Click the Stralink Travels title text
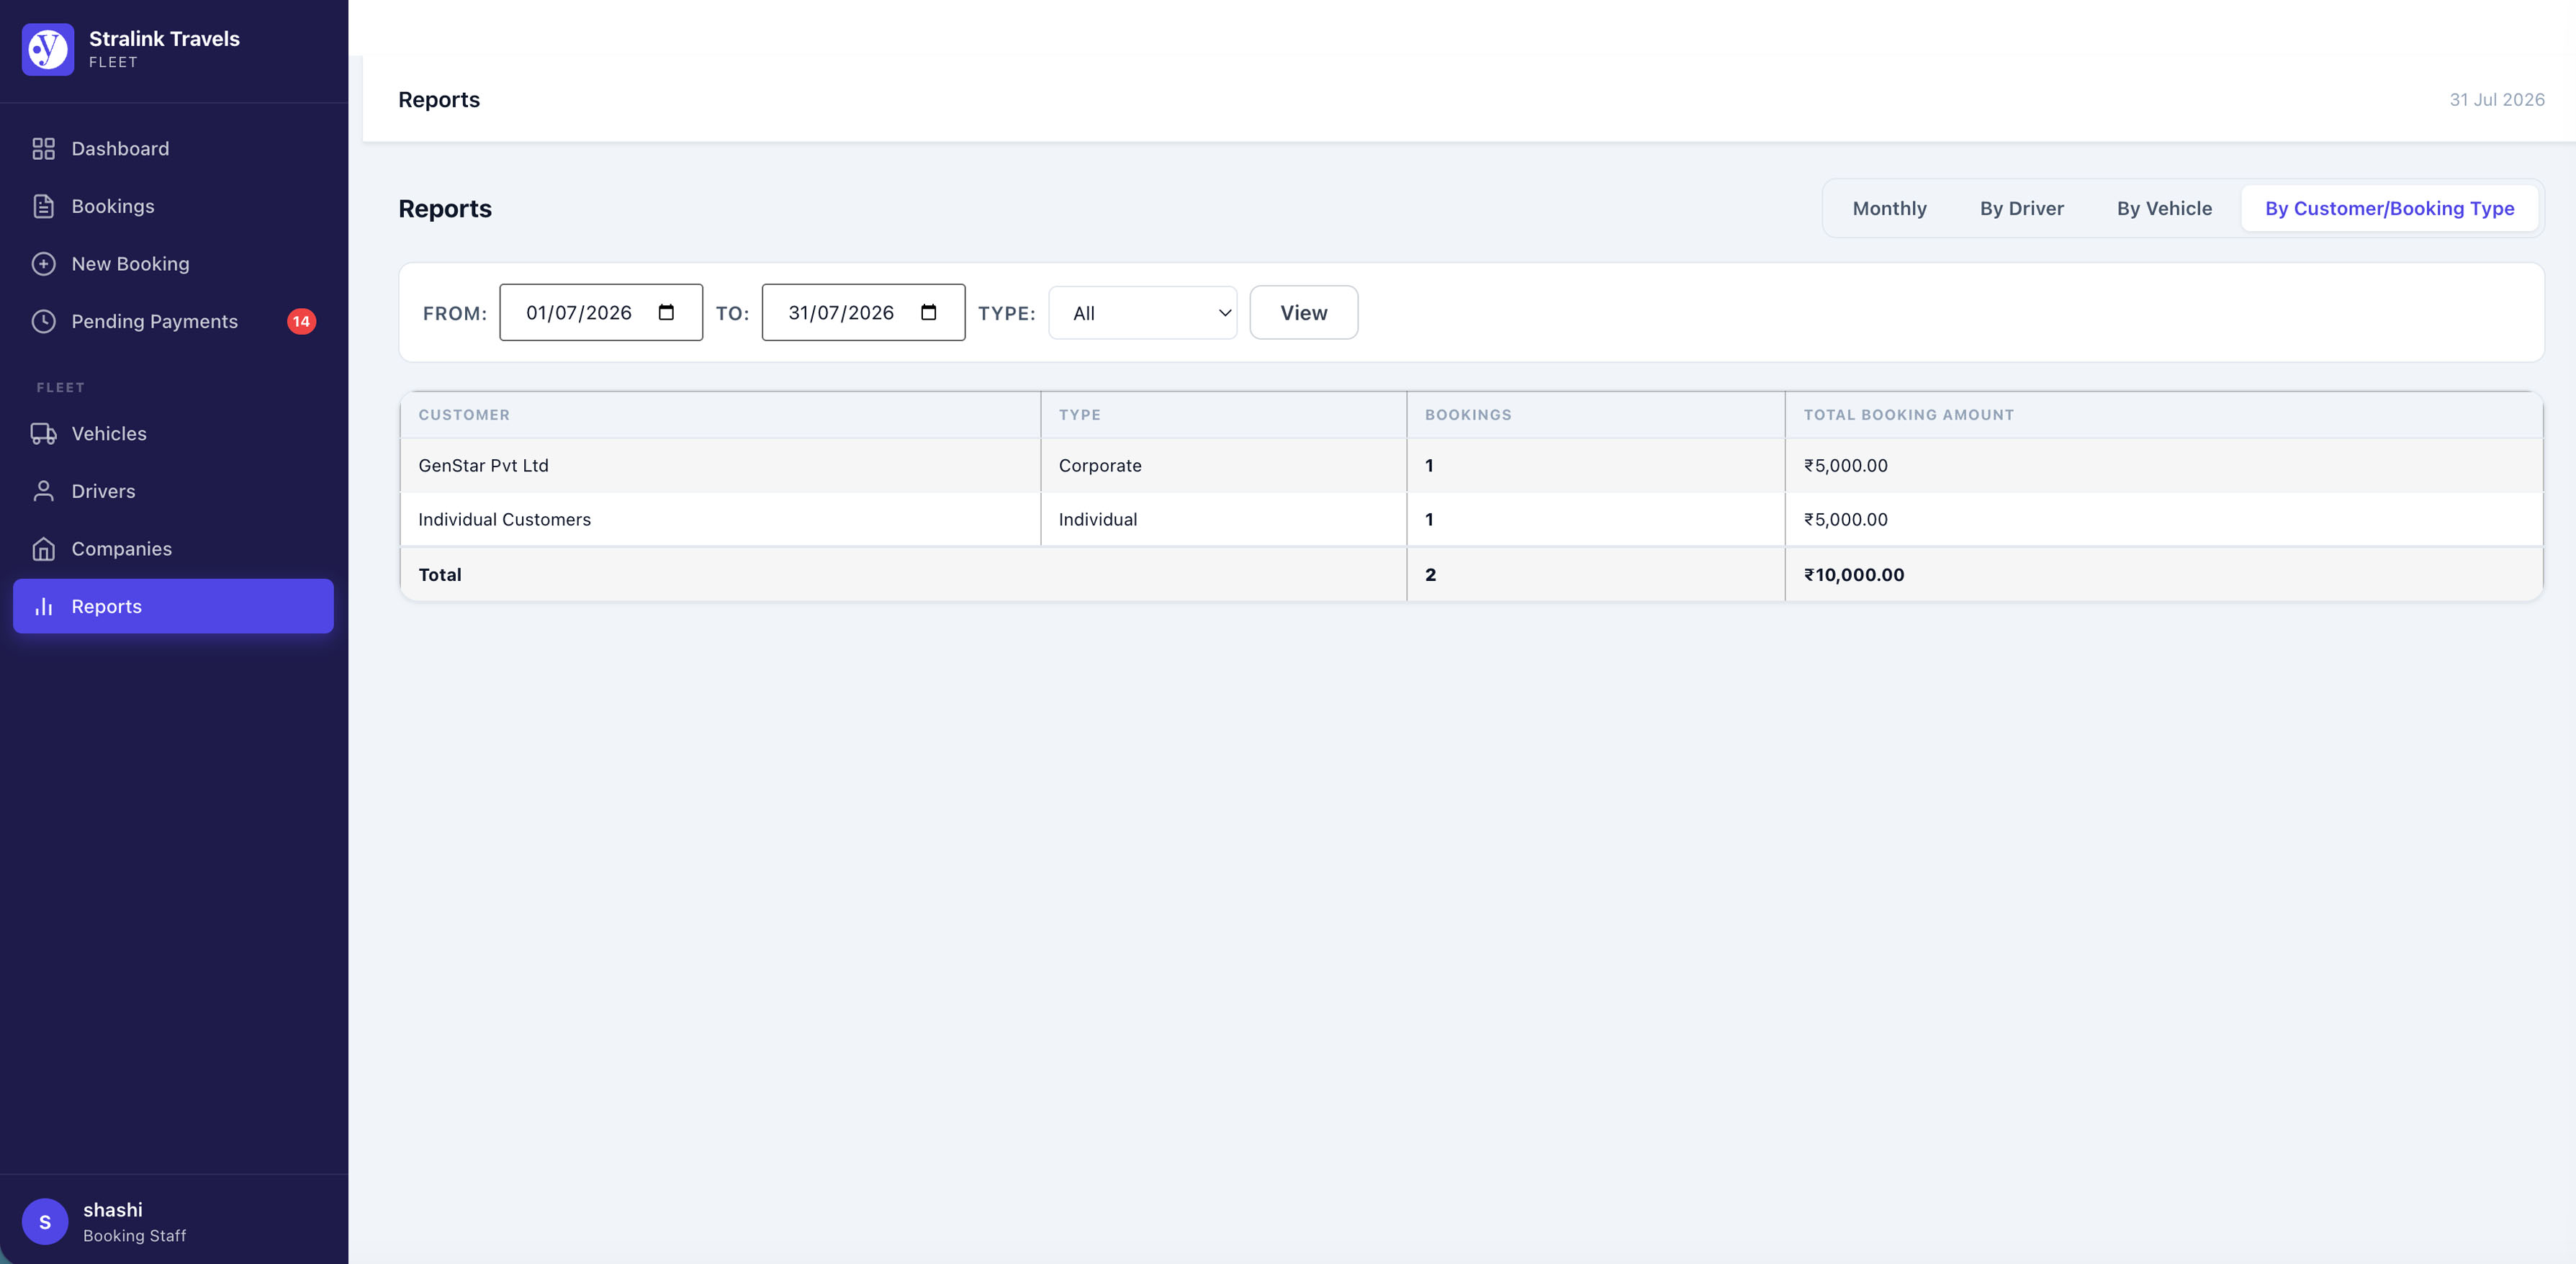Image resolution: width=2576 pixels, height=1264 pixels. tap(164, 39)
